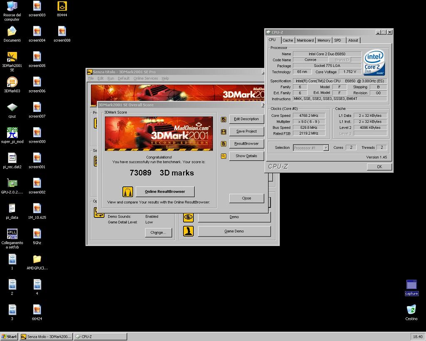Select pi_rec.dat2 file icon
The image size is (426, 341).
pyautogui.click(x=12, y=161)
